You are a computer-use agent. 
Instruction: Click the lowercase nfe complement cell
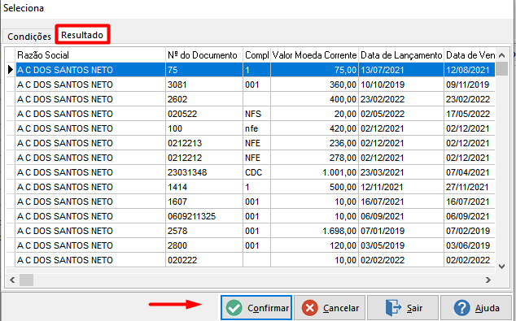pyautogui.click(x=256, y=128)
